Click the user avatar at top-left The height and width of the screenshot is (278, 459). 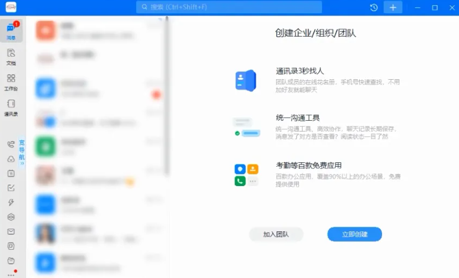(11, 7)
